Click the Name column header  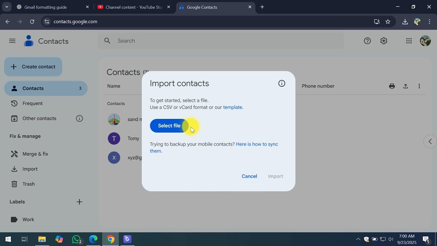point(114,86)
